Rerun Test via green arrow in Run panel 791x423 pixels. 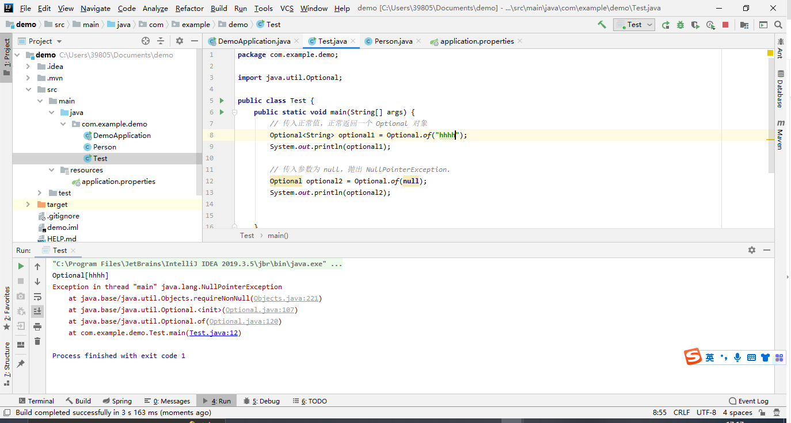click(21, 266)
